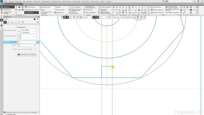Open the Угол value dropdown
This screenshot has height=115, width=204.
pyautogui.click(x=35, y=45)
